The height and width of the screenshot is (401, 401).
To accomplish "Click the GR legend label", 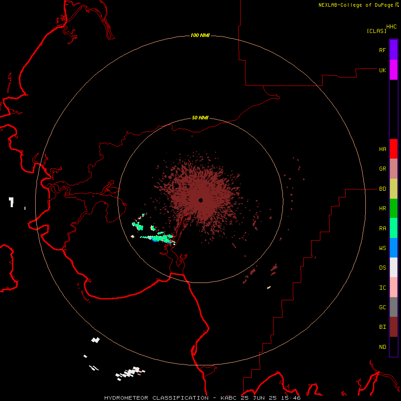I will point(382,169).
